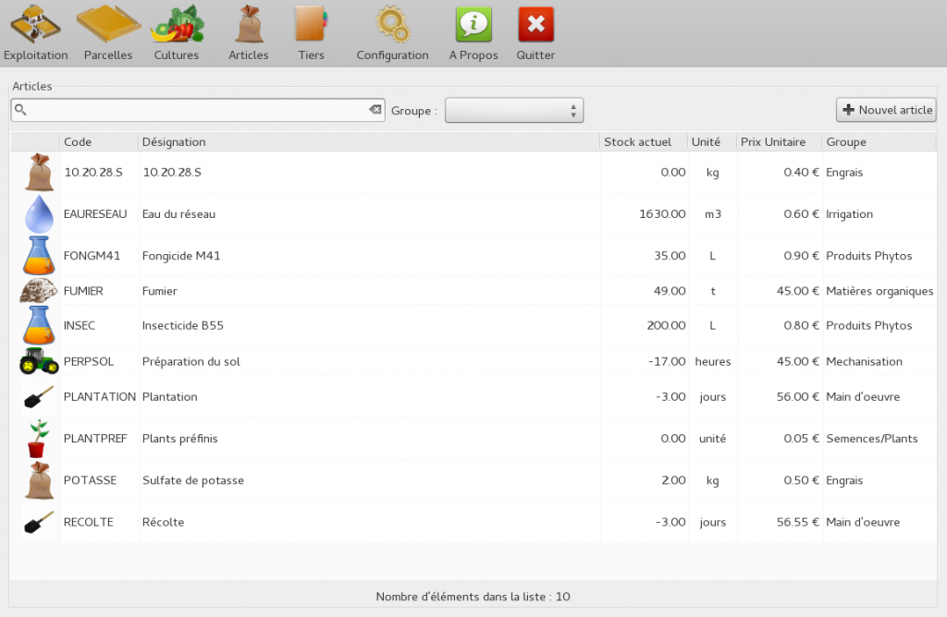Click the 56.55 € unit price
Screen dimensions: 947x617
798,522
